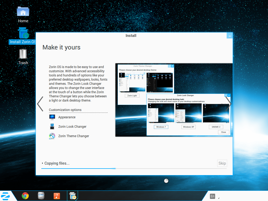The height and width of the screenshot is (201, 268).
Task: Open the Zorin start menu button
Action: click(x=5, y=196)
